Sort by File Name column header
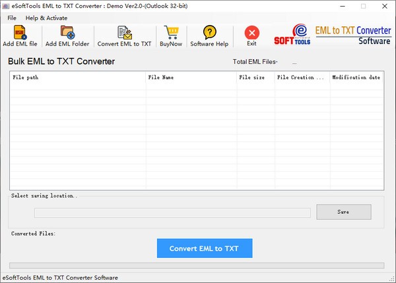The height and width of the screenshot is (283, 396). point(191,78)
